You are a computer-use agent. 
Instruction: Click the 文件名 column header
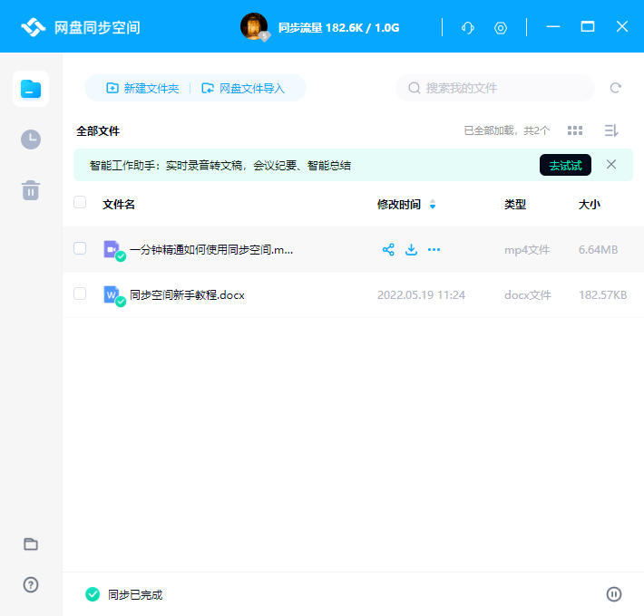point(119,204)
